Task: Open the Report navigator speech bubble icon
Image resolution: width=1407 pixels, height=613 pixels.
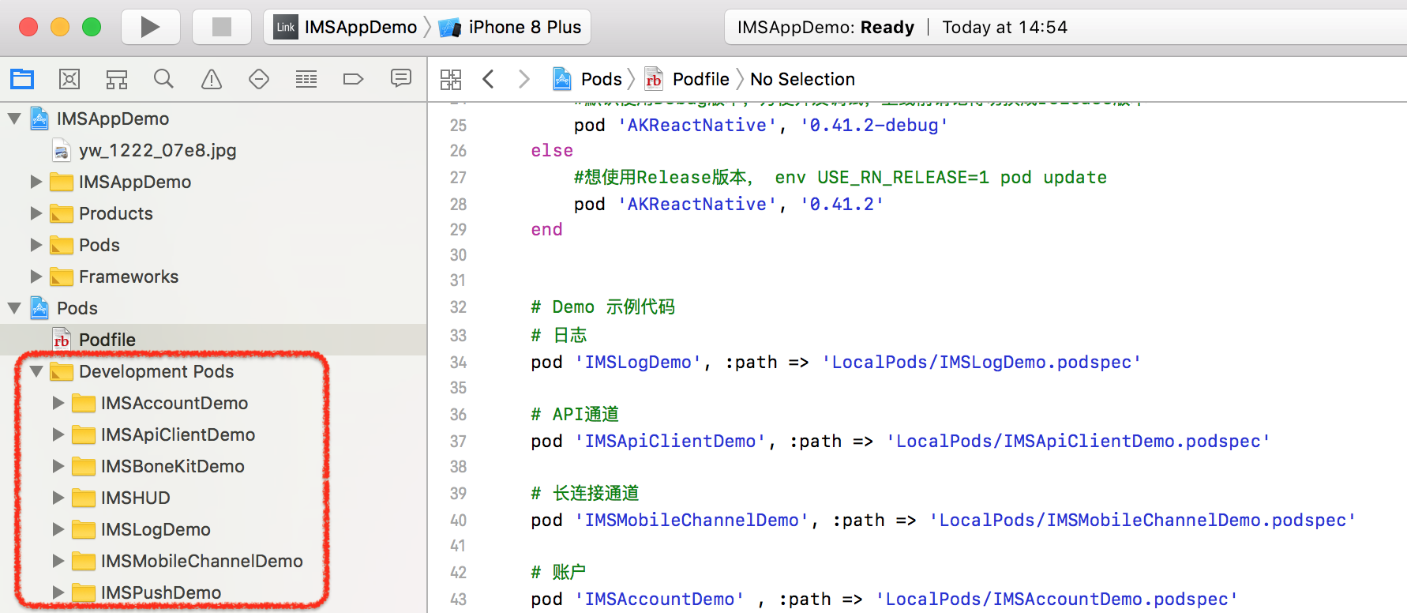Action: pos(401,79)
